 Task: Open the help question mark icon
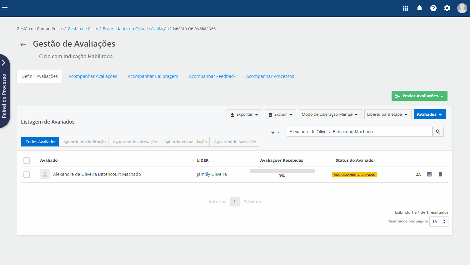click(433, 8)
